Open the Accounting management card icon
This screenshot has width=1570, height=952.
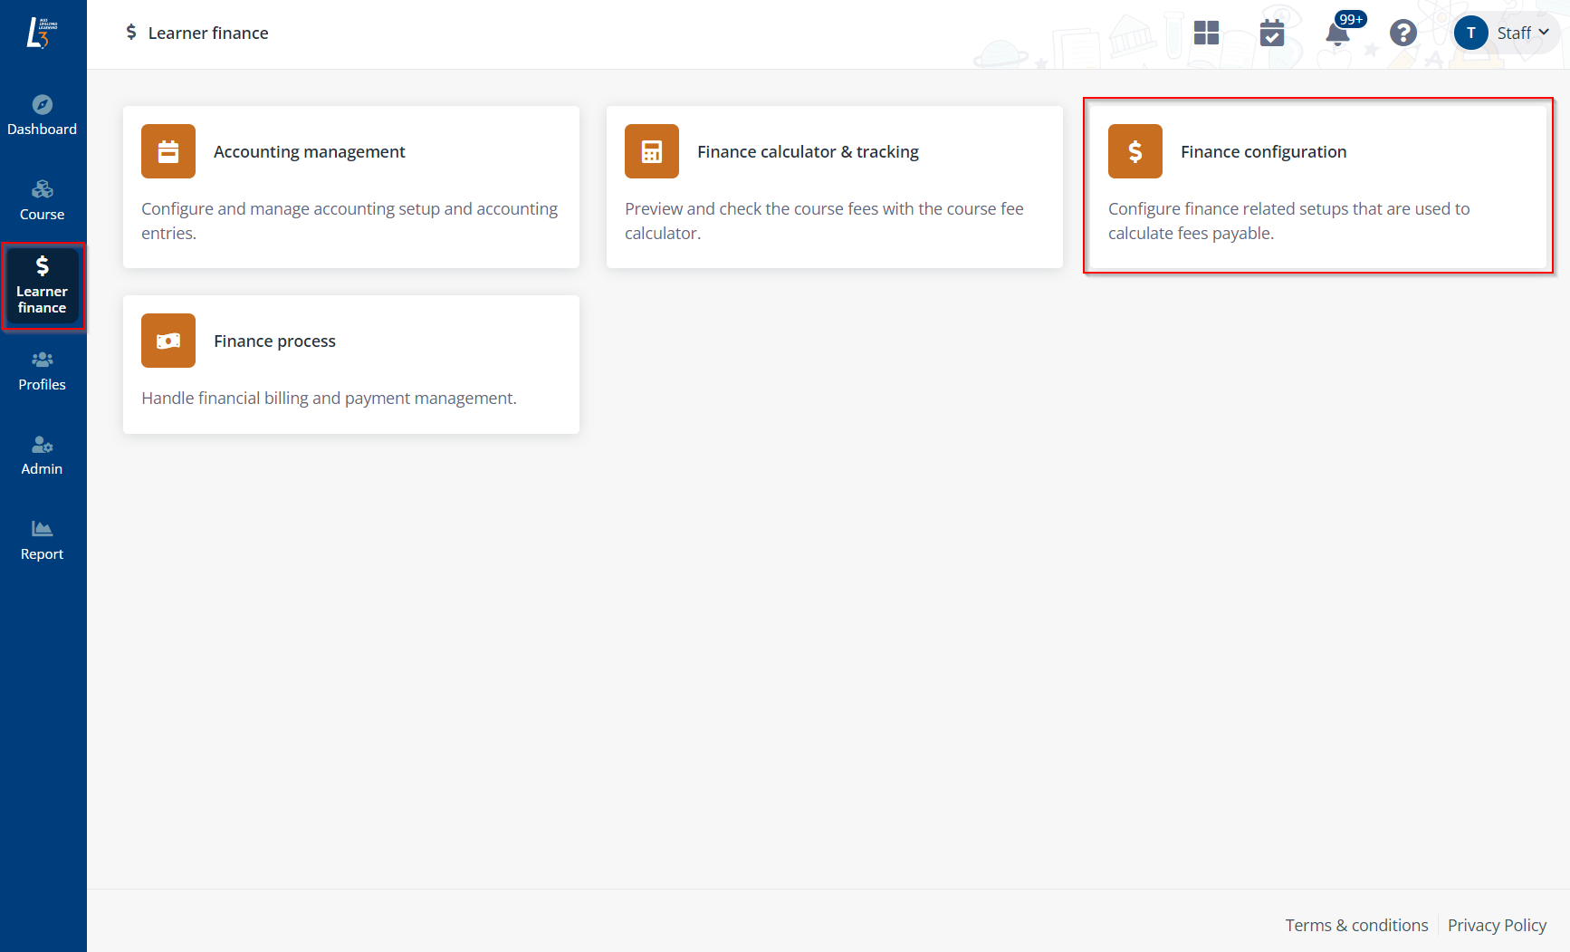pos(168,151)
